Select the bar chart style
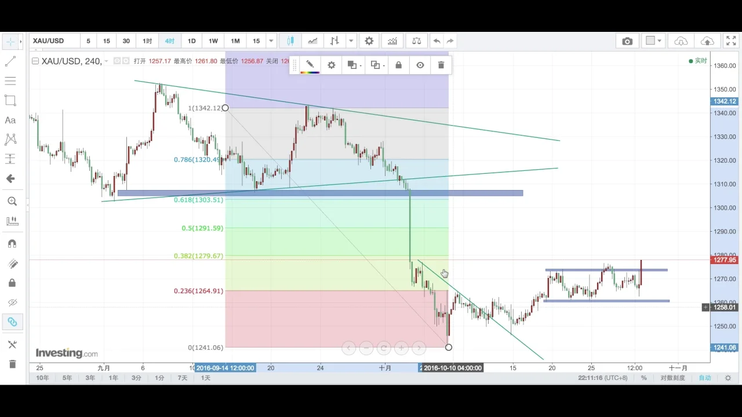 click(x=334, y=41)
